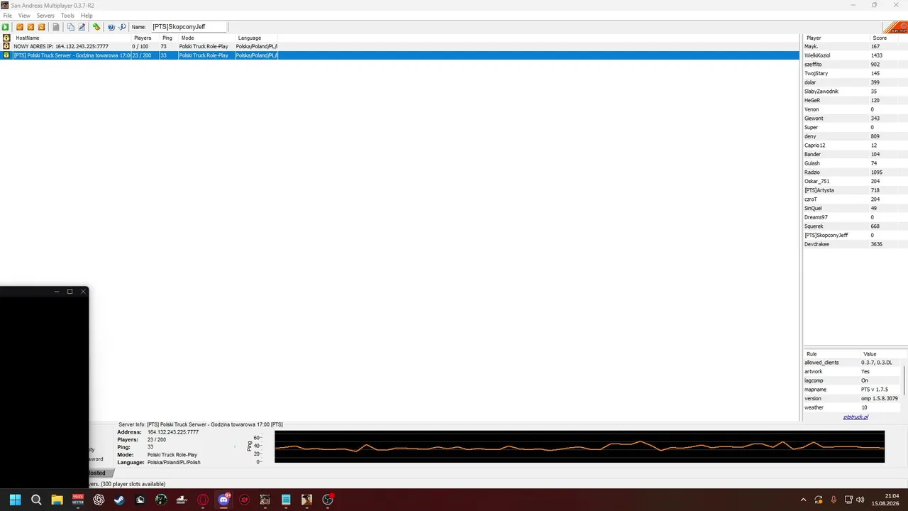
Task: Click the green Remote Console toolbar icon
Action: tap(96, 27)
